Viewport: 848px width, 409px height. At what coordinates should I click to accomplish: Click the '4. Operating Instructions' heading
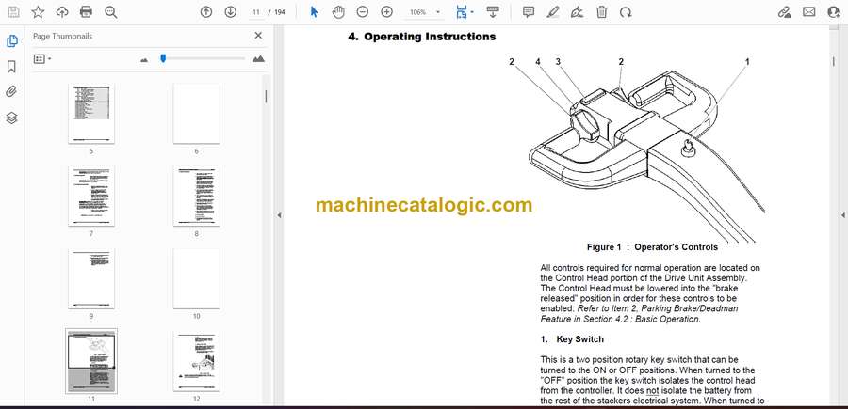422,37
